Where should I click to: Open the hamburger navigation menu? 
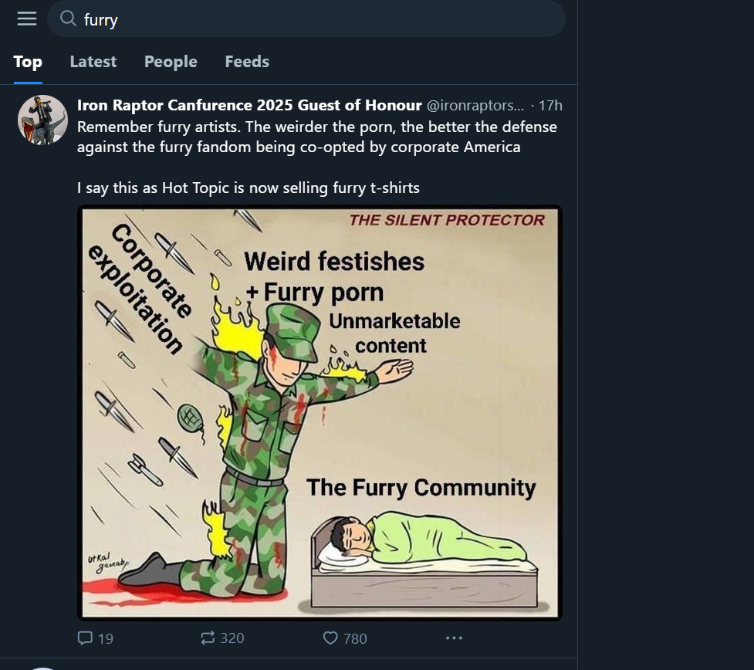click(27, 19)
